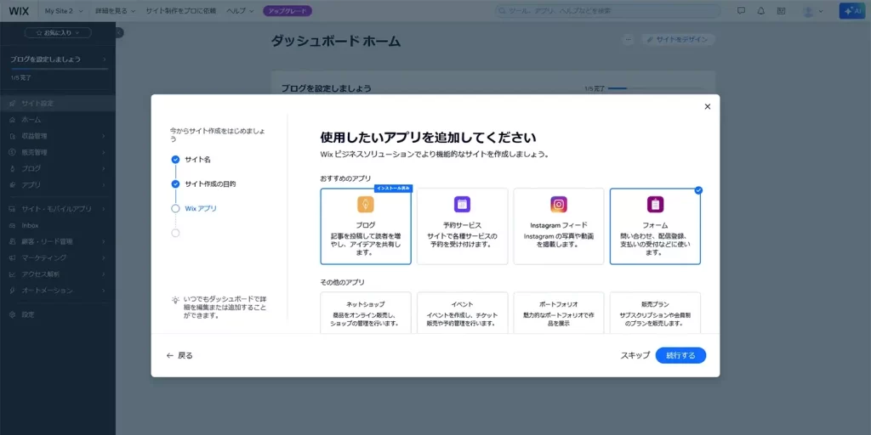Uncheck the selected Form app checkmark
Image resolution: width=871 pixels, height=435 pixels.
point(698,190)
